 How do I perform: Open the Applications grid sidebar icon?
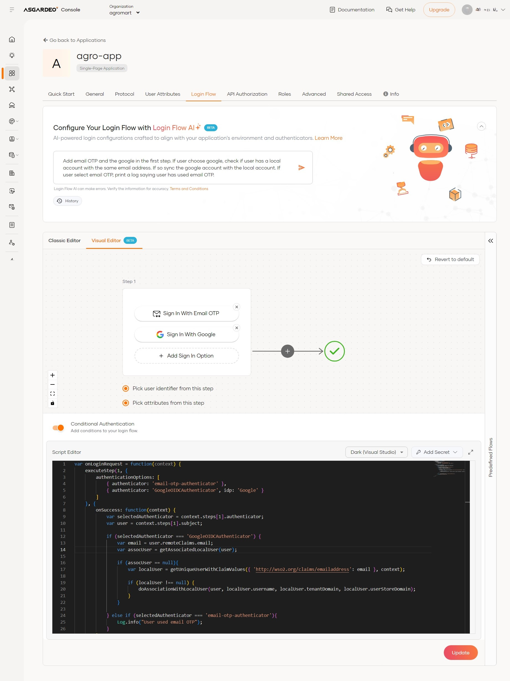click(12, 73)
